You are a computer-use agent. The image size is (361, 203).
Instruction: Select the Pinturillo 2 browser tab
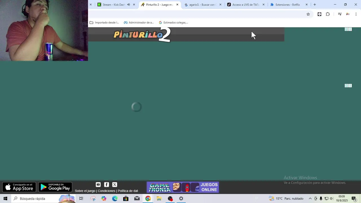click(x=159, y=5)
